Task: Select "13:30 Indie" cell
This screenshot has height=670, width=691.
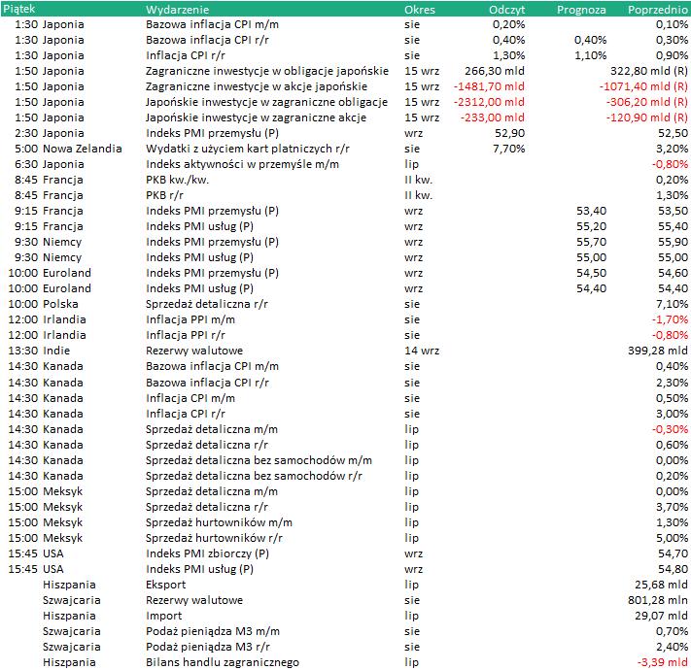Action: tap(39, 351)
